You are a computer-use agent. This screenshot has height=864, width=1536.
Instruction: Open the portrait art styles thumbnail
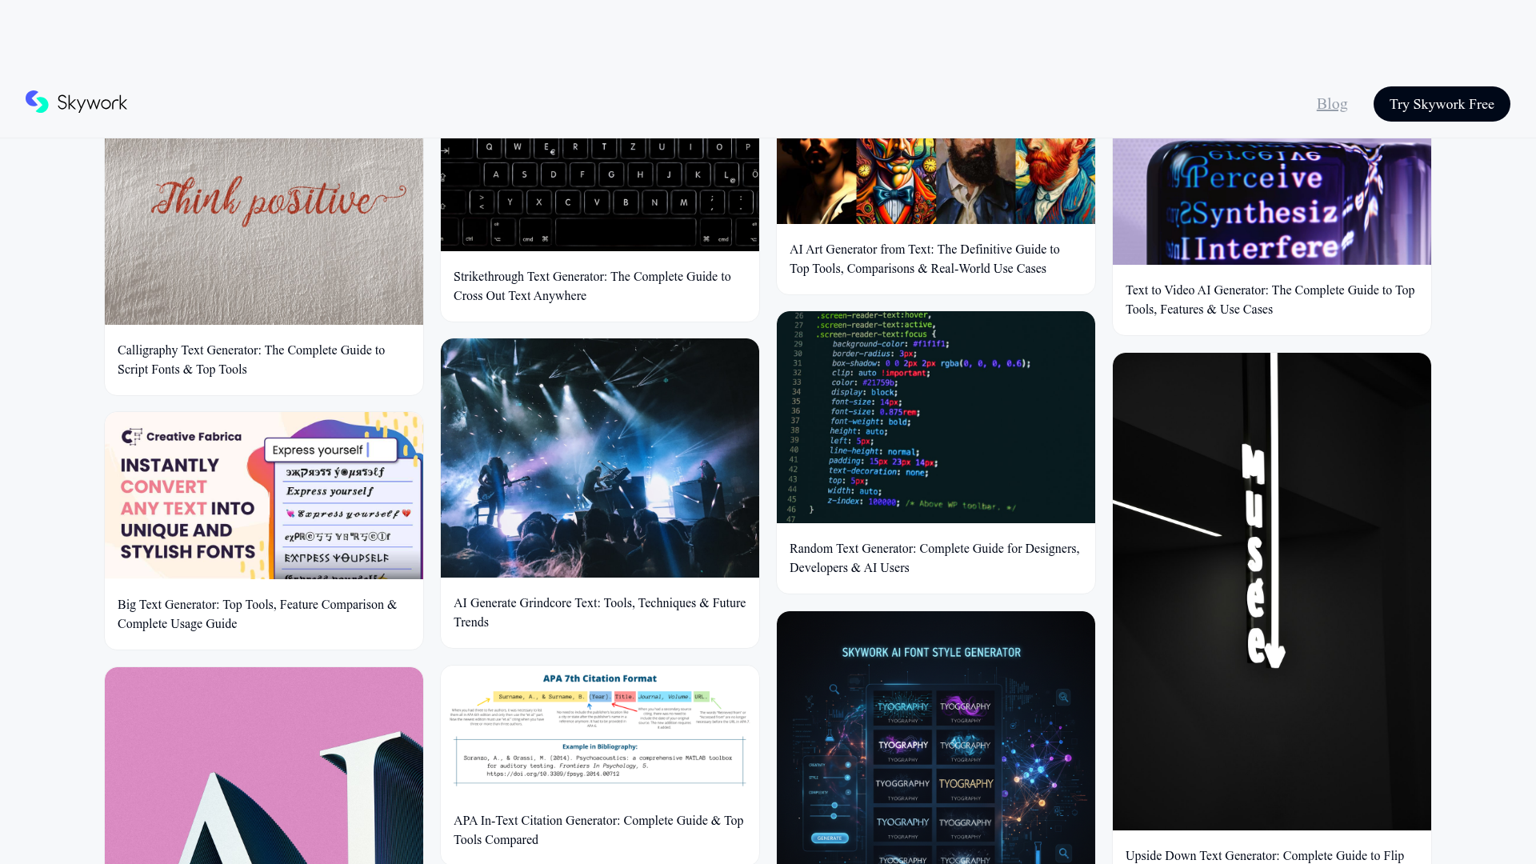click(936, 181)
